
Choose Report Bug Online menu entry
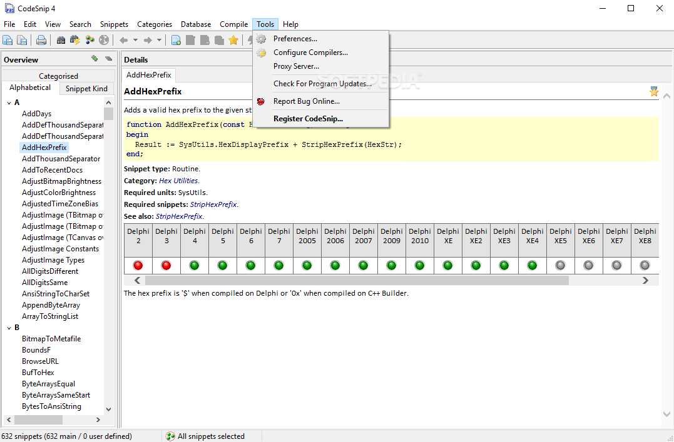click(320, 101)
